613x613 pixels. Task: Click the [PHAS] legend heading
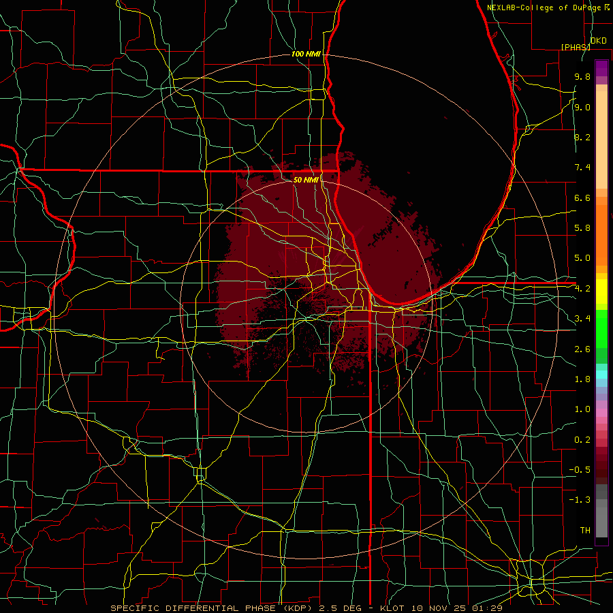[576, 47]
